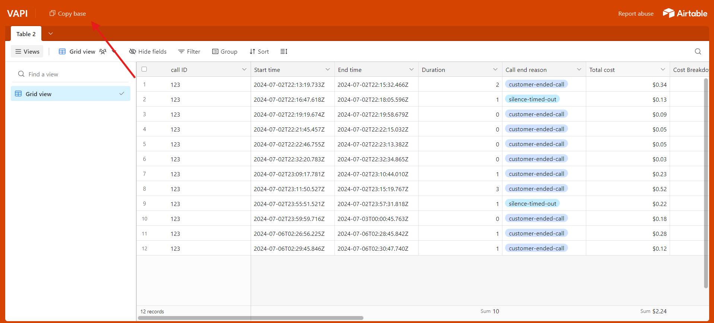Expand the Total cost column dropdown

663,70
